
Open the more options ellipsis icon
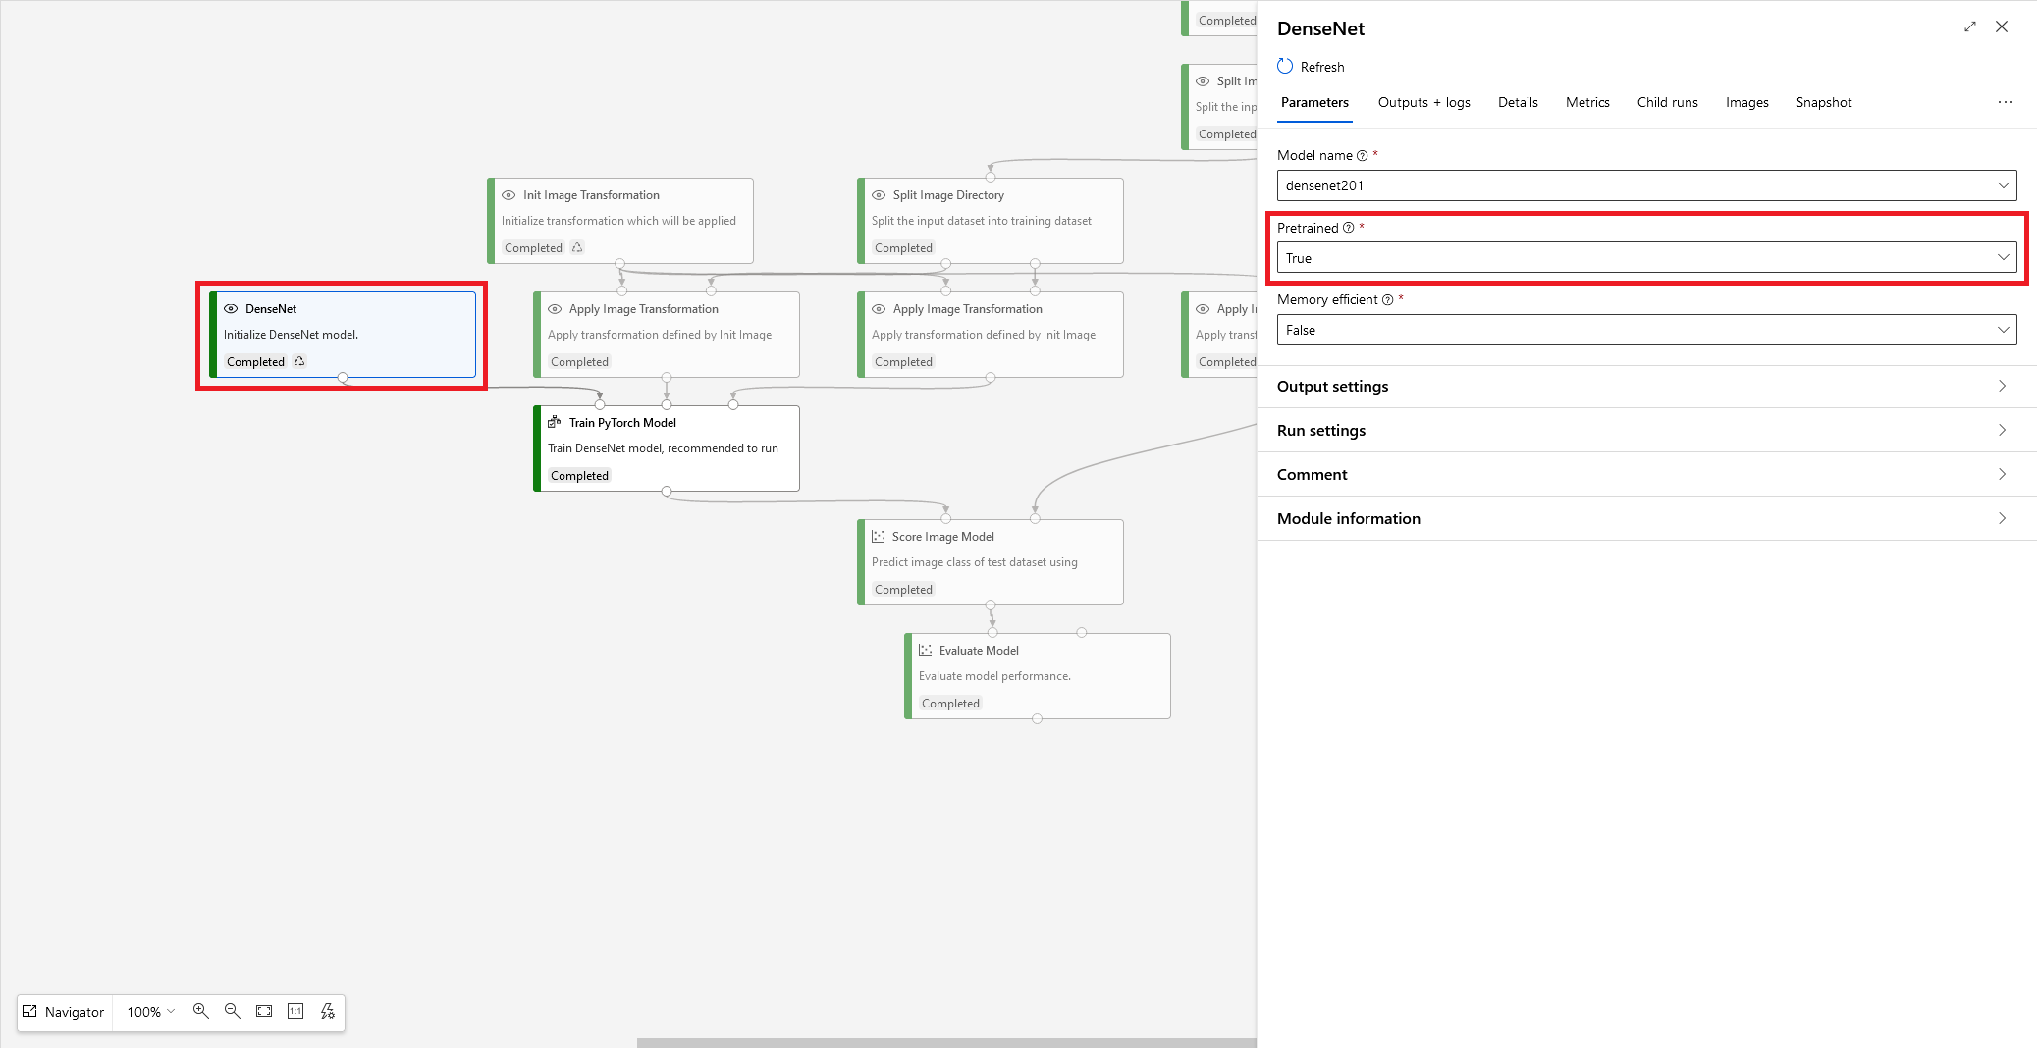pos(2005,102)
